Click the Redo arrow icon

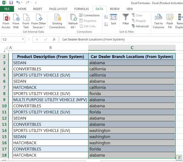(x=27, y=2)
